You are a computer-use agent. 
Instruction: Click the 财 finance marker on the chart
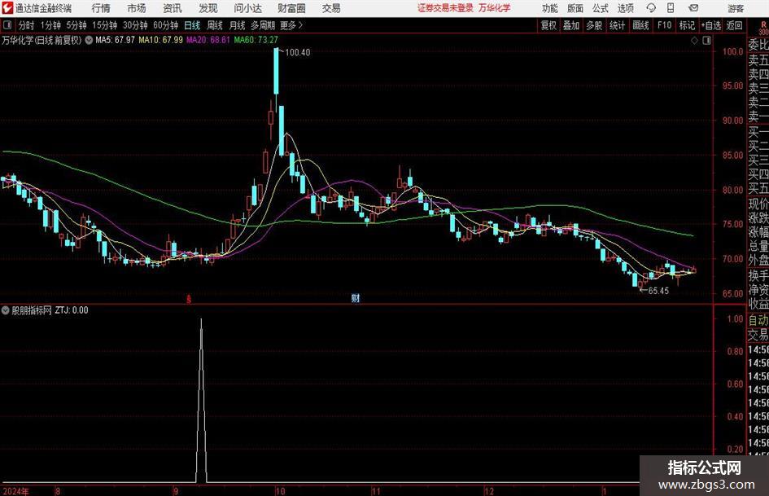[x=356, y=298]
